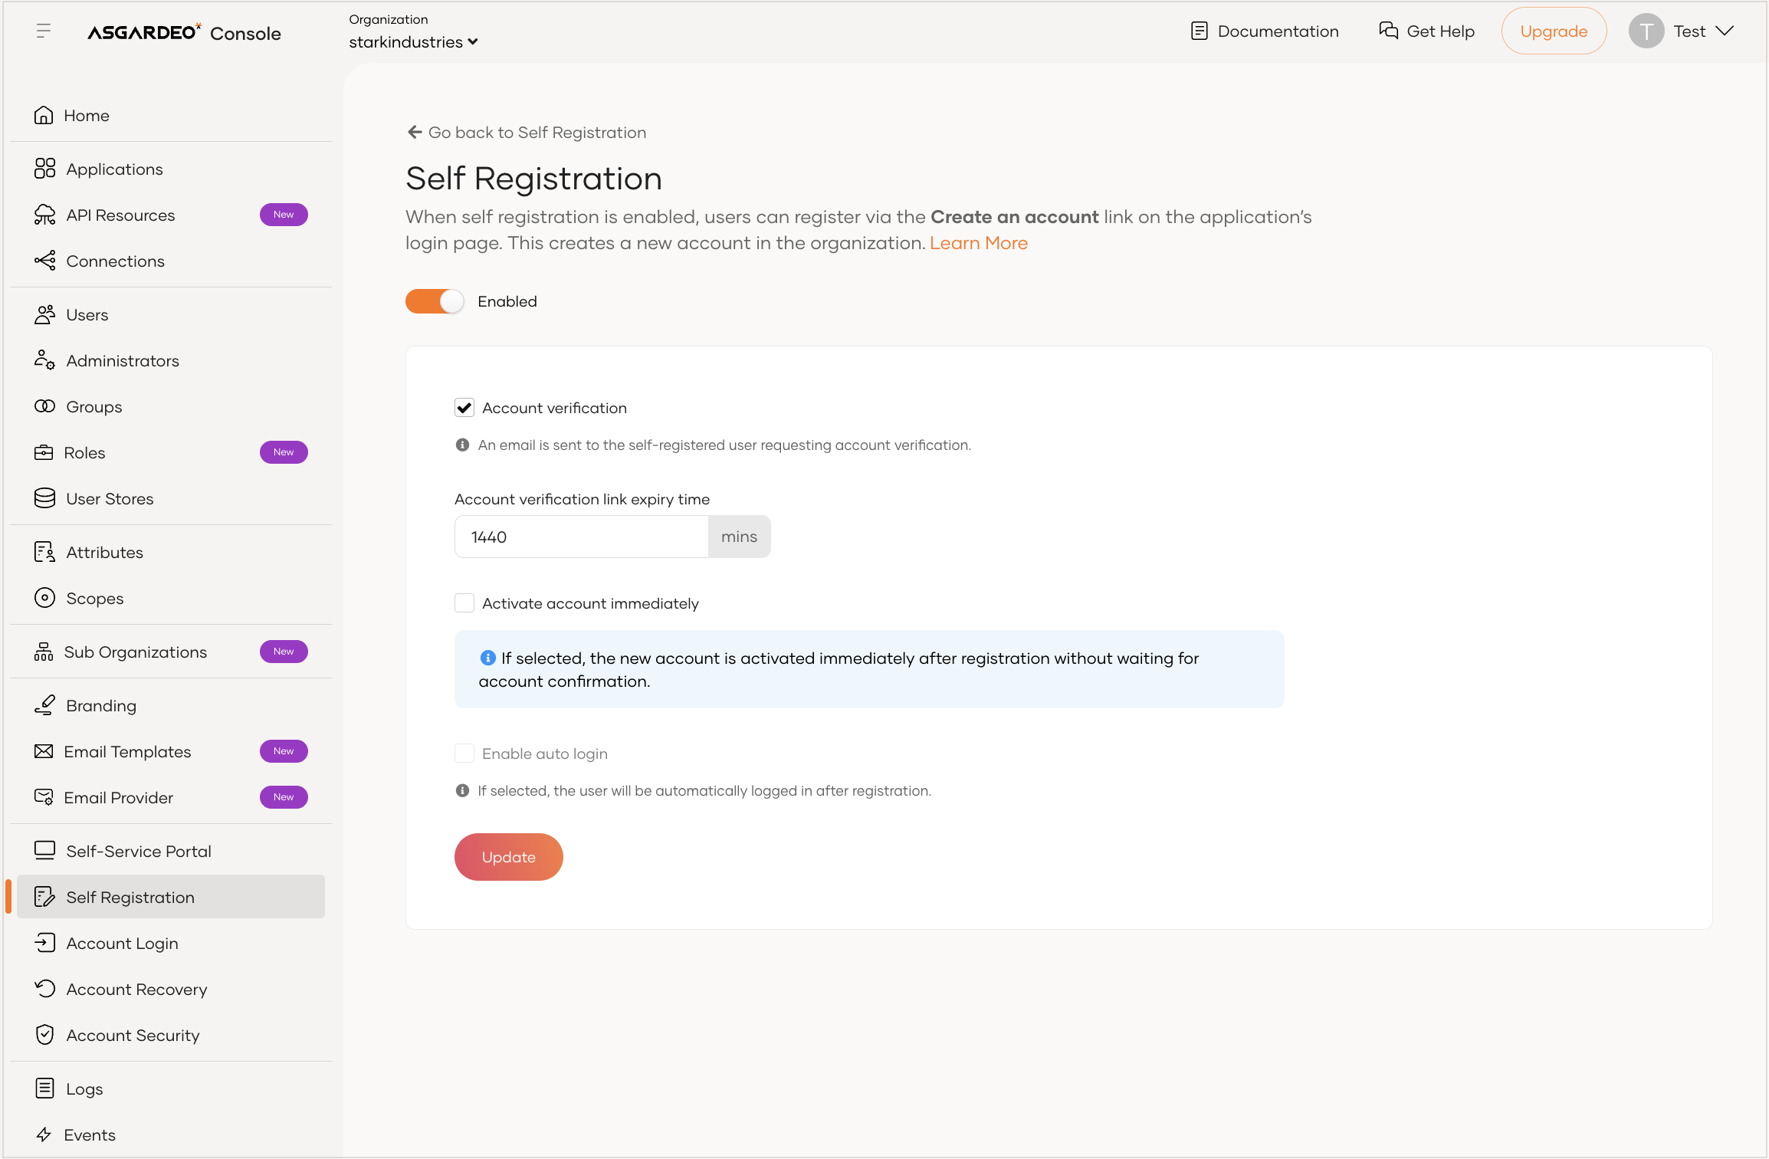Click the Get Help chat icon
Image resolution: width=1769 pixels, height=1159 pixels.
click(x=1388, y=31)
